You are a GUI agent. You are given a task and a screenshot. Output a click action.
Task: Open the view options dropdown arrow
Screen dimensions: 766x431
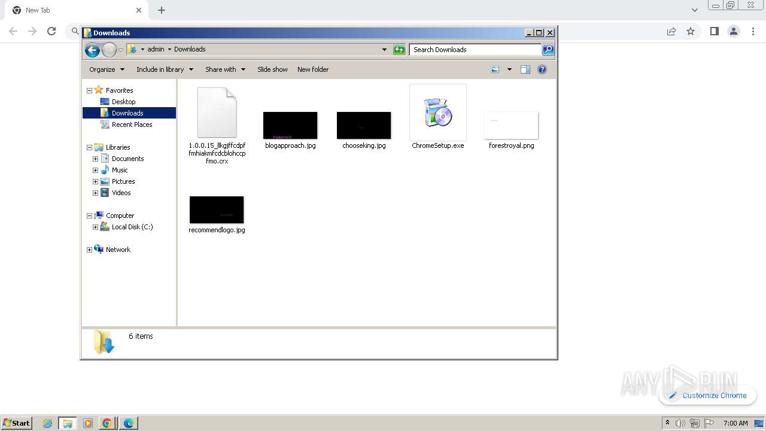(x=509, y=69)
